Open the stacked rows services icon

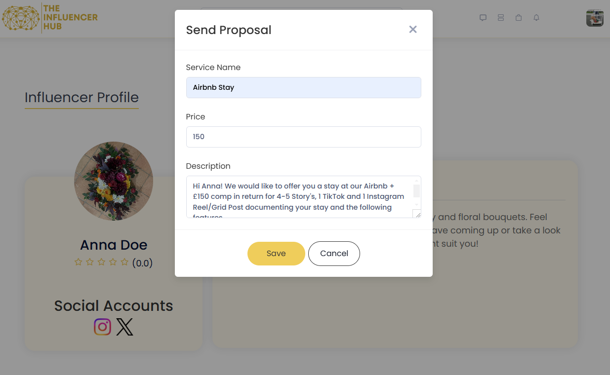point(501,18)
